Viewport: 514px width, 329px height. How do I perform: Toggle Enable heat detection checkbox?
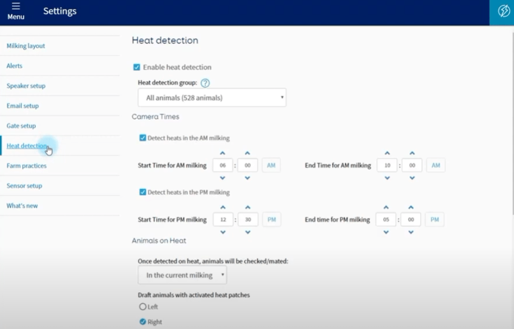click(x=137, y=67)
